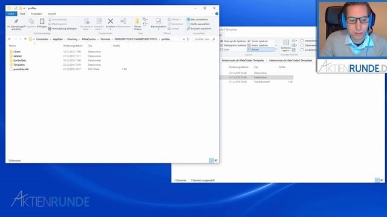The image size is (387, 217).
Task: Open the Freigeben ribbon tab
Action: (36, 14)
